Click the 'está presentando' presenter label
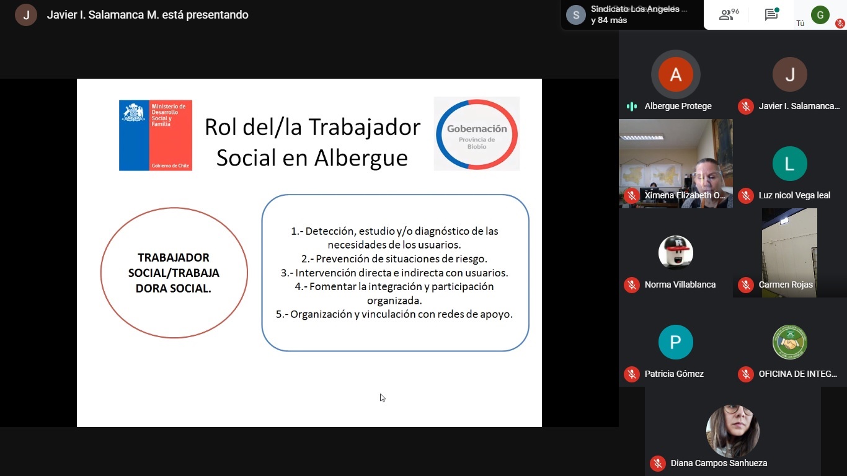Image resolution: width=847 pixels, height=476 pixels. pos(148,15)
